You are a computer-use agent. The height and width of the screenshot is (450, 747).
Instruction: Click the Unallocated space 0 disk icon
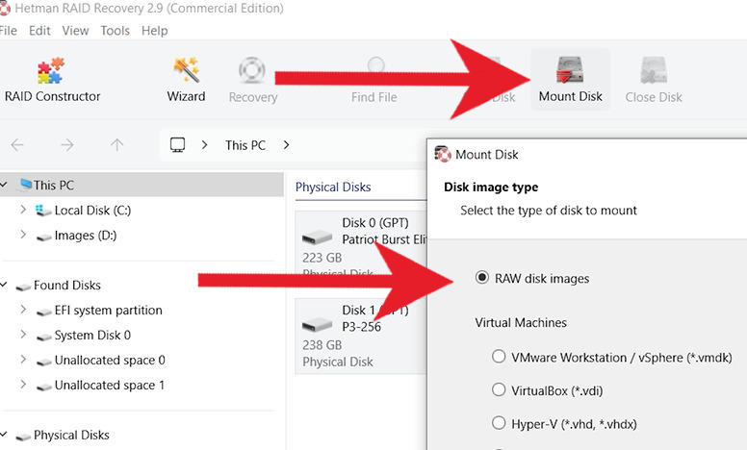(x=44, y=362)
